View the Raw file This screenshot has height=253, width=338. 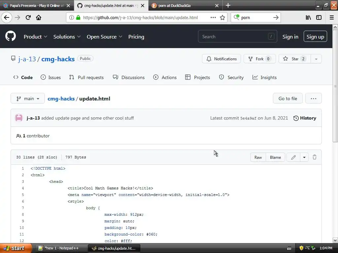[258, 157]
